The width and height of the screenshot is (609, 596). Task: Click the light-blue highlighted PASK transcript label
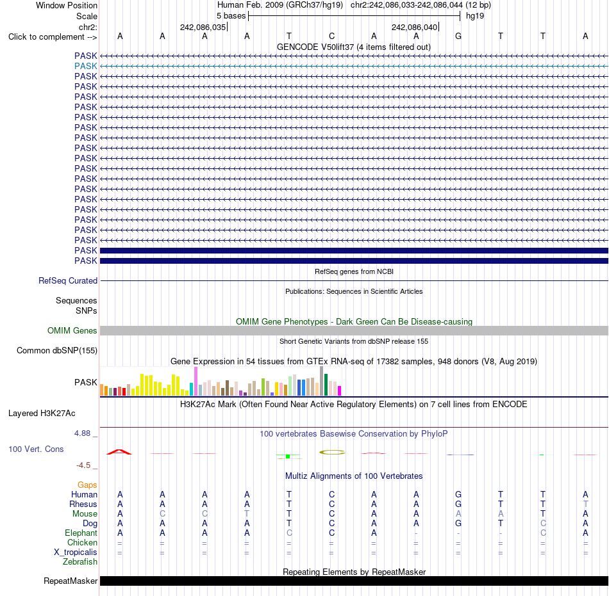click(85, 67)
